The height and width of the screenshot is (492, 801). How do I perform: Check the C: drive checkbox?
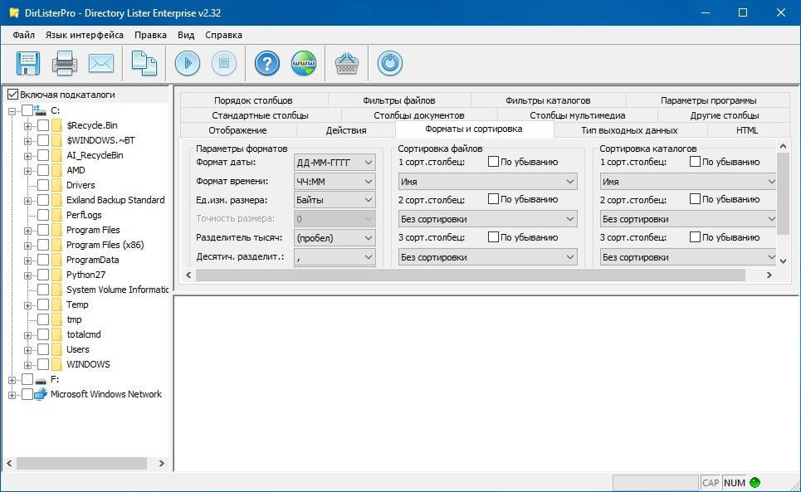27,110
